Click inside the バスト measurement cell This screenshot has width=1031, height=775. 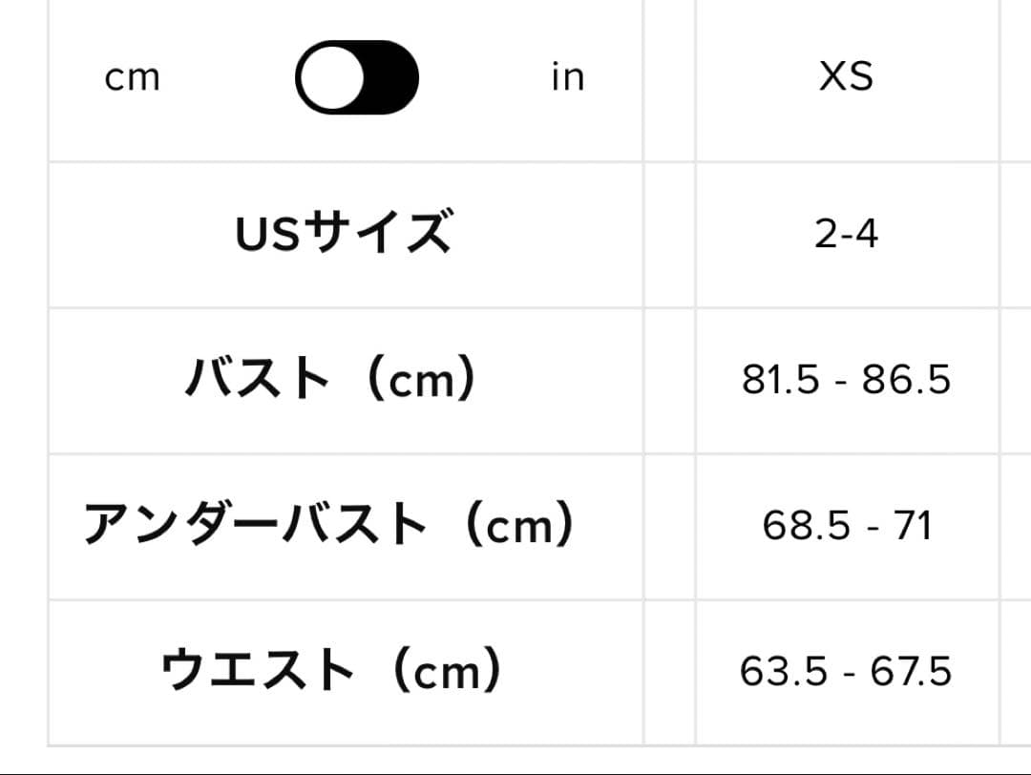847,380
